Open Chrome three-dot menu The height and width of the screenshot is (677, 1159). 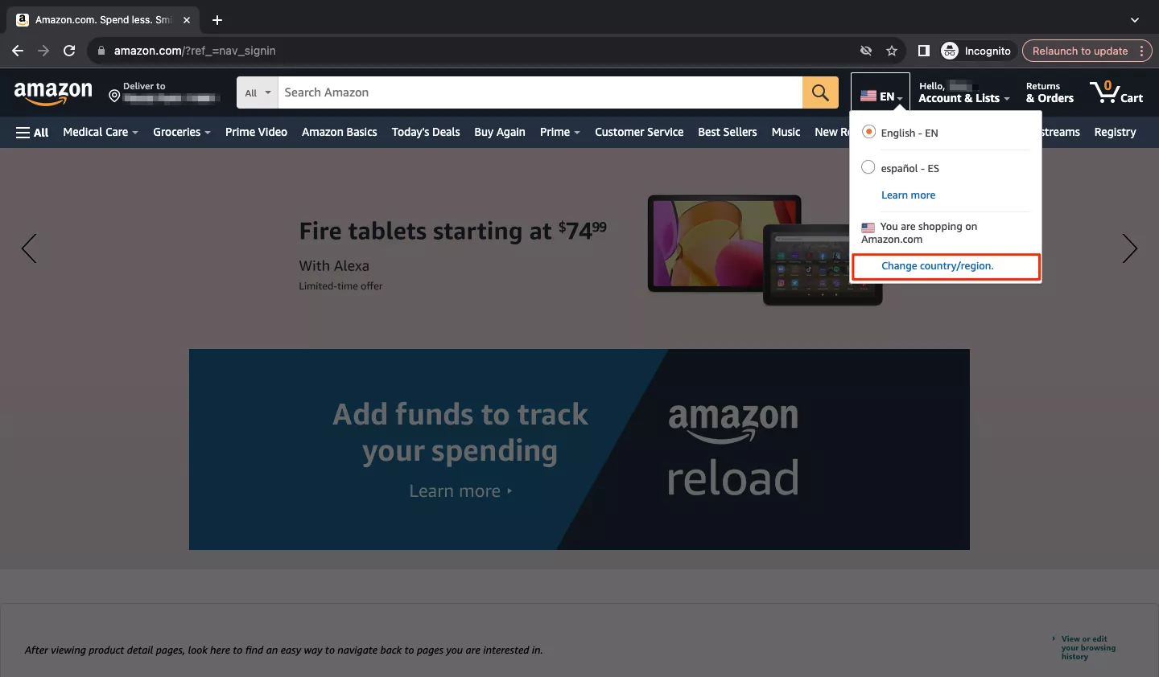click(x=1141, y=51)
